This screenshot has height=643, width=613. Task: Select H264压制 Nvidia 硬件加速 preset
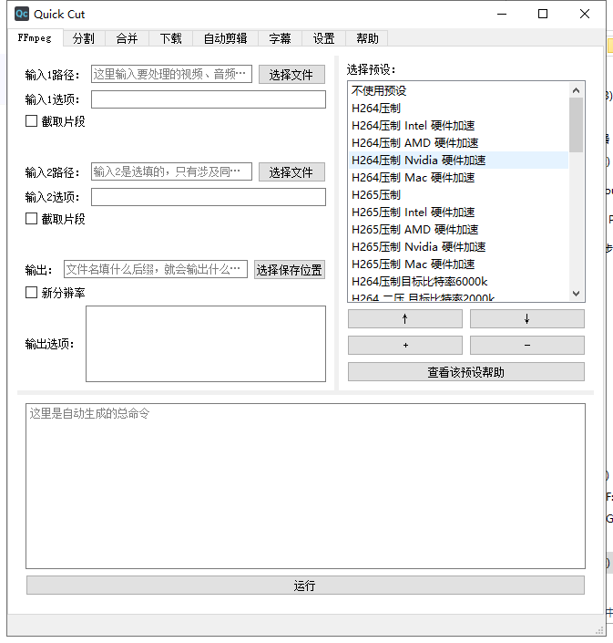tap(458, 160)
